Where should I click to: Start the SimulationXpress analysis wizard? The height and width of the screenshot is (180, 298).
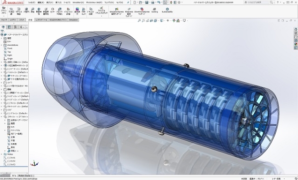(117, 11)
